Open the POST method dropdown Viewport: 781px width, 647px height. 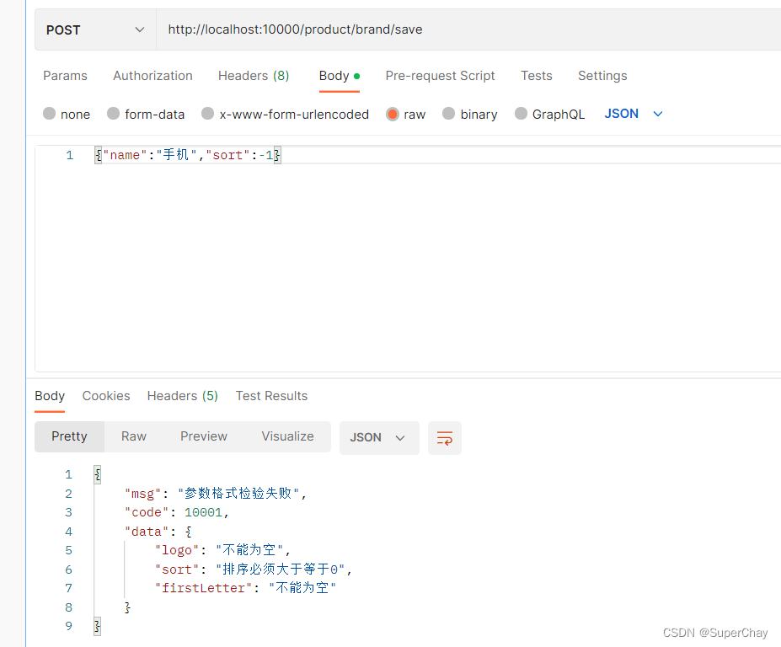95,29
